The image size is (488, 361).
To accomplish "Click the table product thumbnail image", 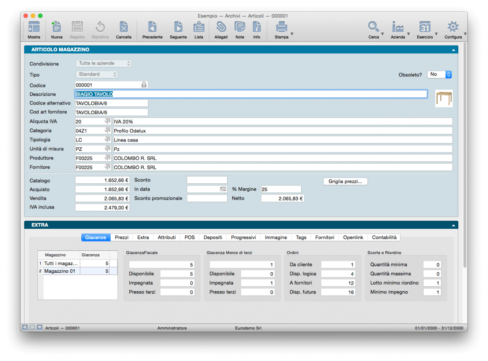I will pos(444,98).
